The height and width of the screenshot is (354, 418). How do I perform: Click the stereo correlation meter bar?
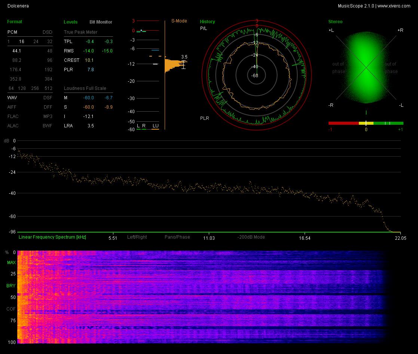click(366, 123)
